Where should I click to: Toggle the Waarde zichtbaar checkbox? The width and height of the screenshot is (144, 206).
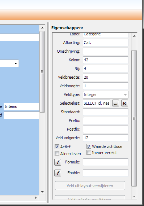[89, 146]
